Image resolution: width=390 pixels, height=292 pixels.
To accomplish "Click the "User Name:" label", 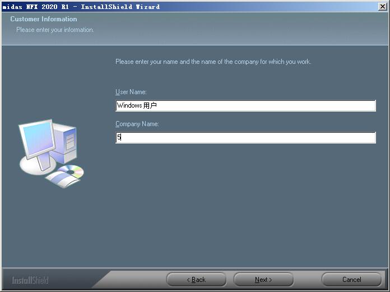I will click(131, 92).
